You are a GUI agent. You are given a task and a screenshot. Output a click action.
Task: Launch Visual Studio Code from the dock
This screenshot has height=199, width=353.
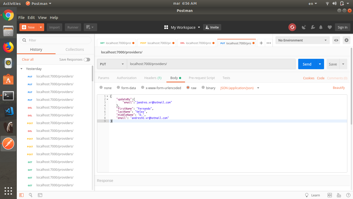(x=9, y=111)
